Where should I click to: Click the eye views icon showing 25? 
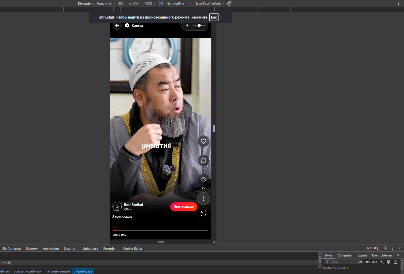[204, 180]
